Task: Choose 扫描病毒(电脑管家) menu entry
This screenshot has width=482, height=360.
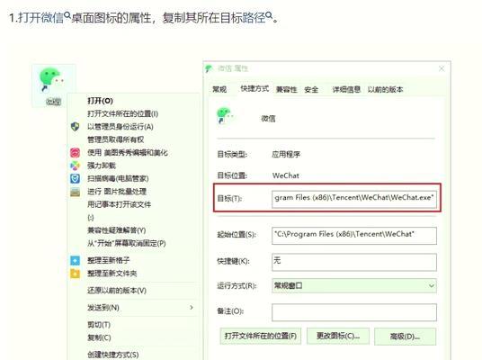Action: point(118,178)
